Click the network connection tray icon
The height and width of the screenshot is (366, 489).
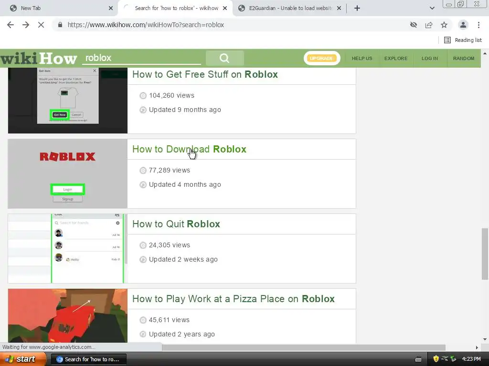click(445, 358)
